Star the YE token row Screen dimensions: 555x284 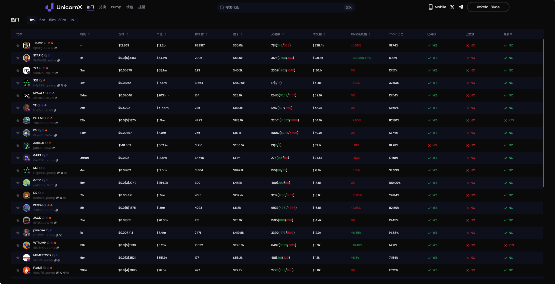(18, 108)
